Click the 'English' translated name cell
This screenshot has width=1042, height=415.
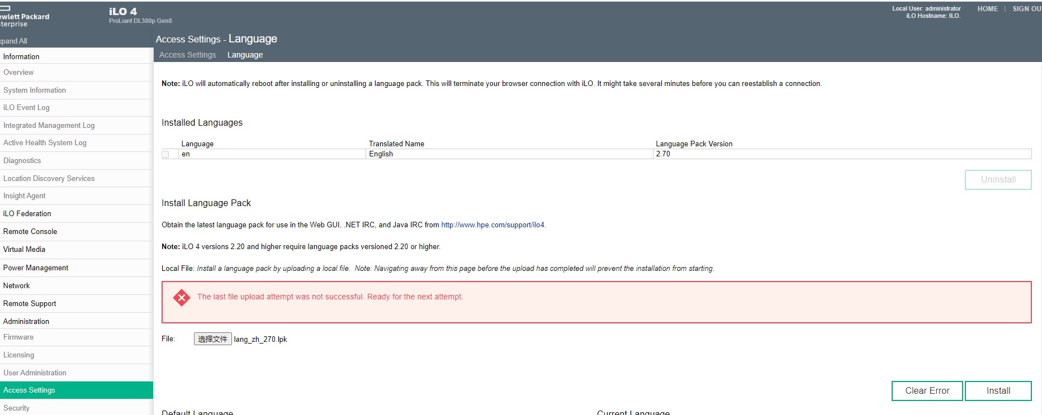509,154
